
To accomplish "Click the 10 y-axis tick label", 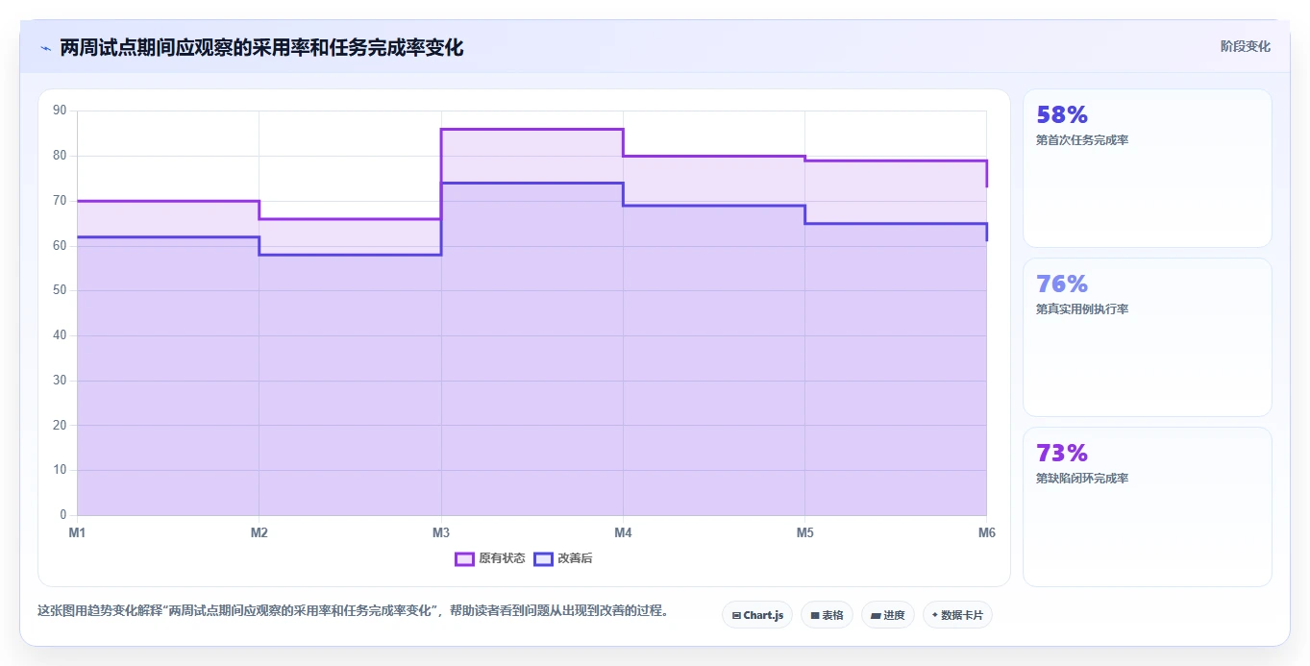I will coord(60,470).
